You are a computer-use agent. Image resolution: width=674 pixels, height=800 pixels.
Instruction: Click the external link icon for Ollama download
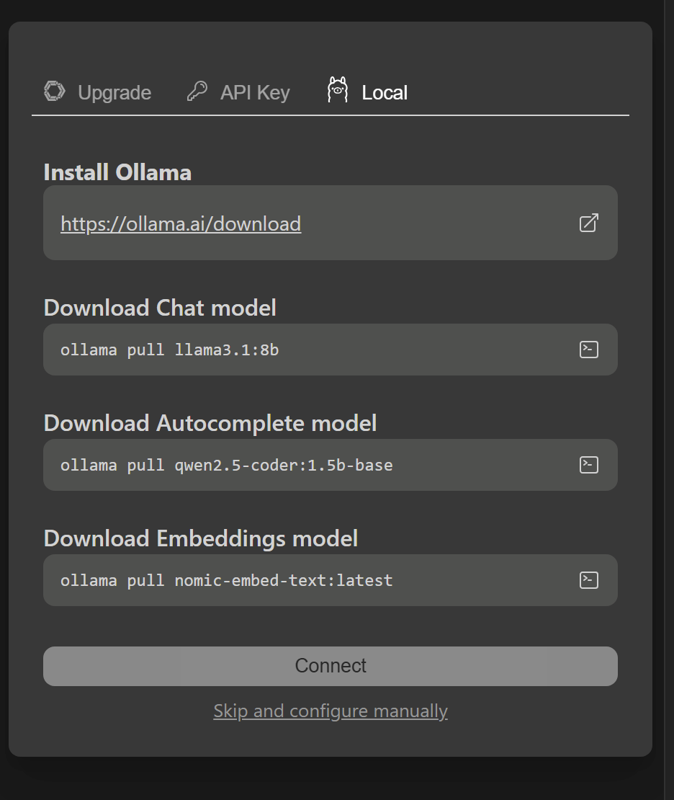coord(589,223)
